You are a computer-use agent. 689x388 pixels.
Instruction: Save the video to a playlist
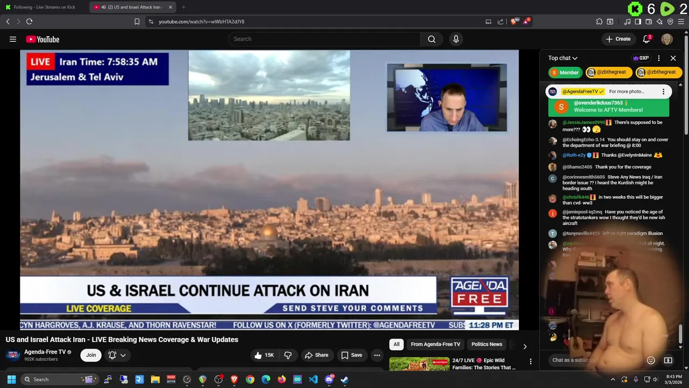click(x=351, y=355)
